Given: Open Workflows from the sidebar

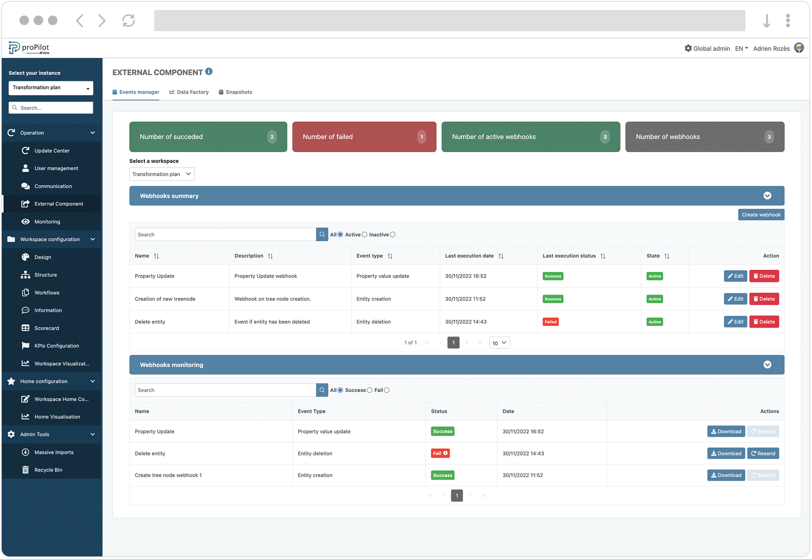Looking at the screenshot, I should 26,292.
